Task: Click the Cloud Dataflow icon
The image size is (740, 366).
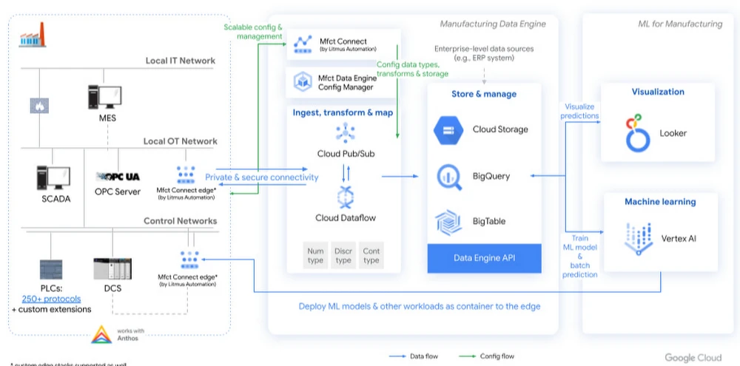Action: (x=346, y=197)
